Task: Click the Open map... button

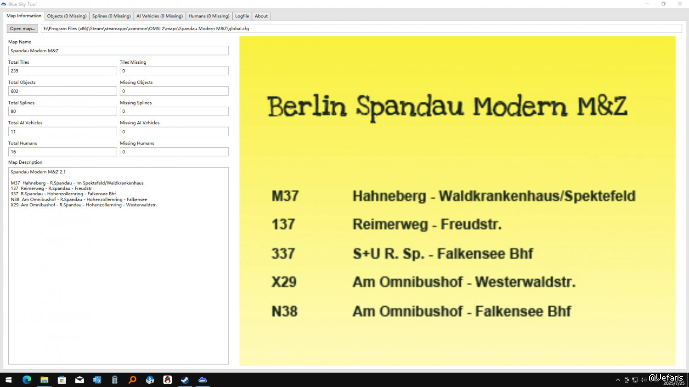Action: (x=22, y=28)
